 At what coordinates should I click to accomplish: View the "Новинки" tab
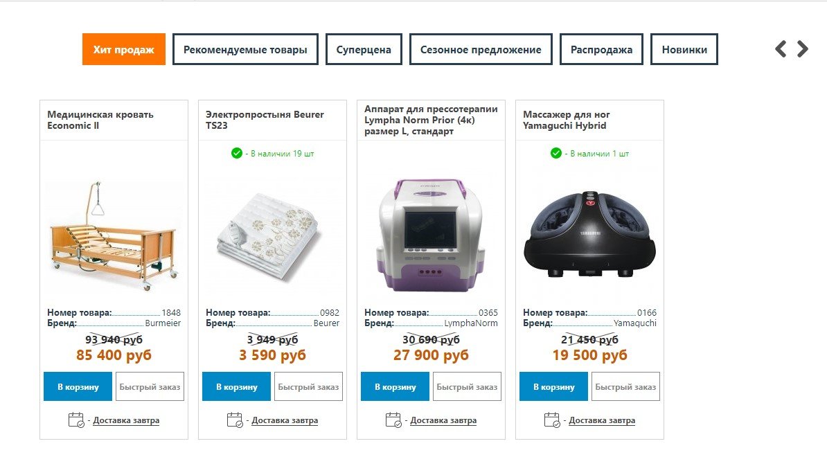click(x=684, y=49)
